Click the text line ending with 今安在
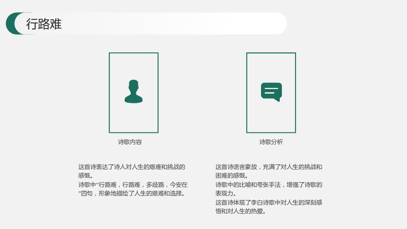Screen dimensions: 407x229 (133, 185)
